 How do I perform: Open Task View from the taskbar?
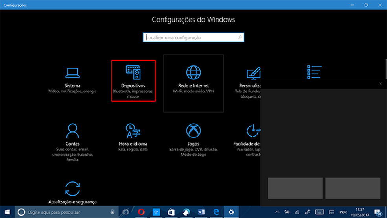[126, 212]
